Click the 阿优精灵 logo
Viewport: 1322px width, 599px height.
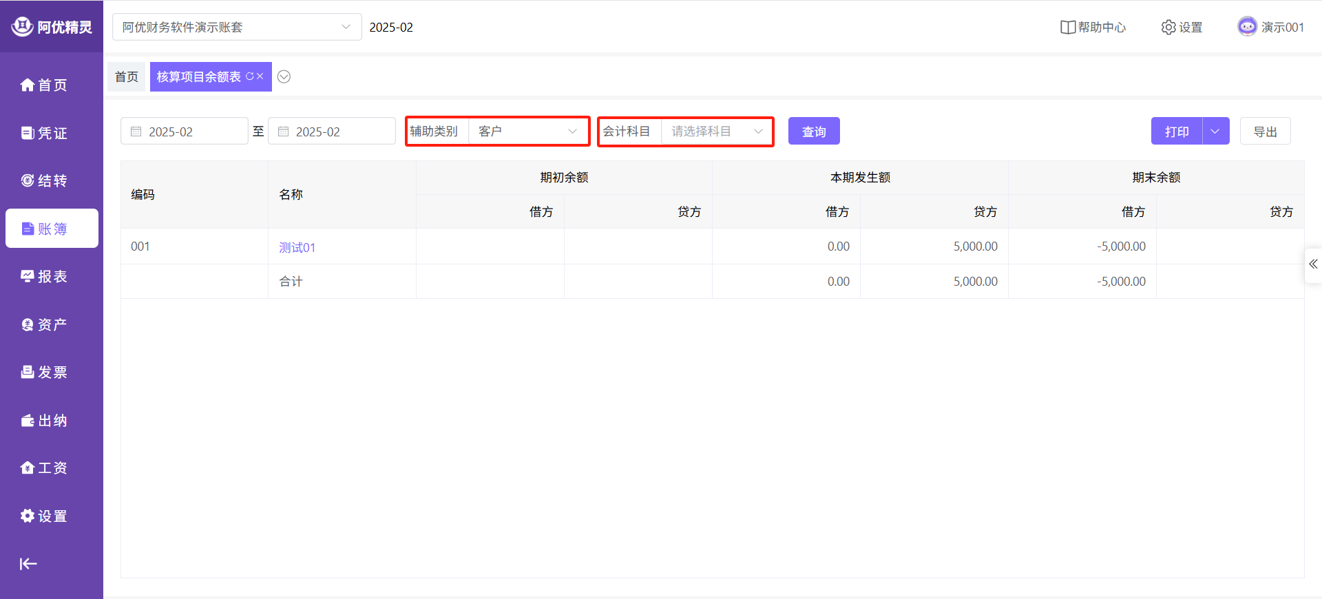tap(52, 27)
